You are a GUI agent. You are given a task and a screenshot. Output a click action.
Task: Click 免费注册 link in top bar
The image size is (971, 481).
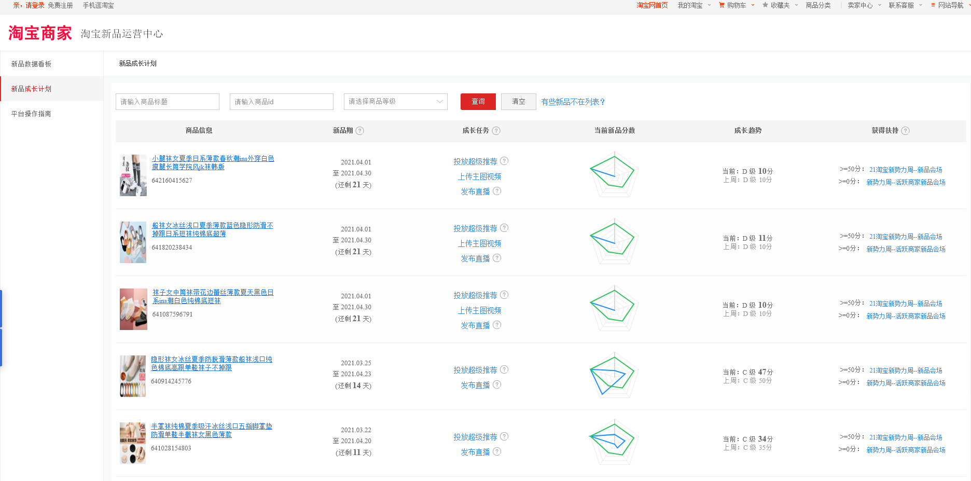(x=60, y=5)
